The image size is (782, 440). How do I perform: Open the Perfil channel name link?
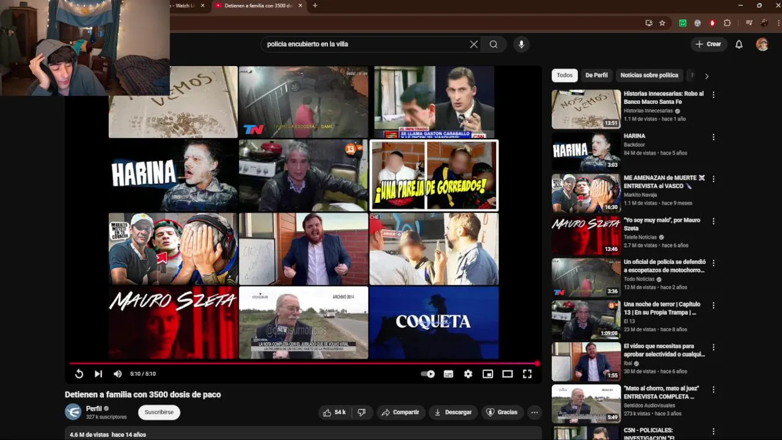click(x=94, y=409)
